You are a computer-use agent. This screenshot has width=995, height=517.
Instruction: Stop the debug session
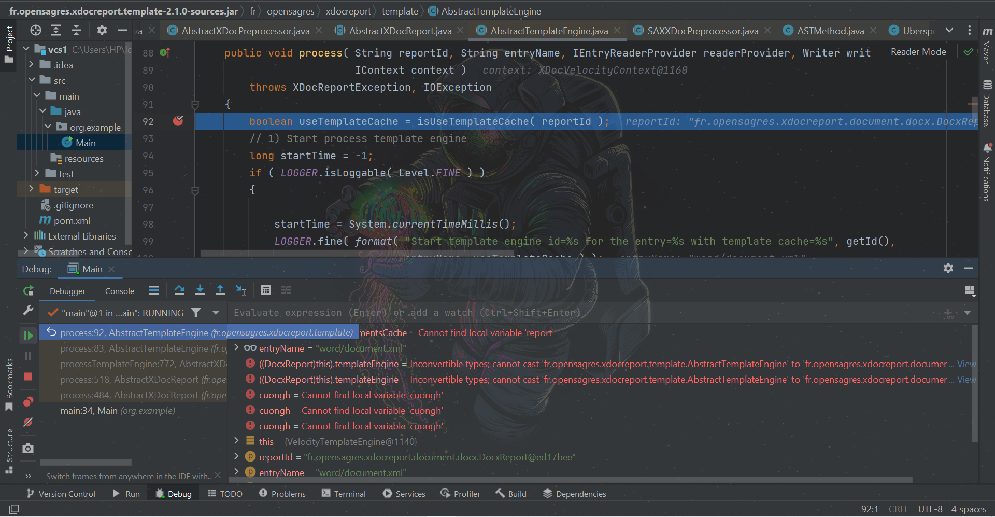tap(29, 376)
